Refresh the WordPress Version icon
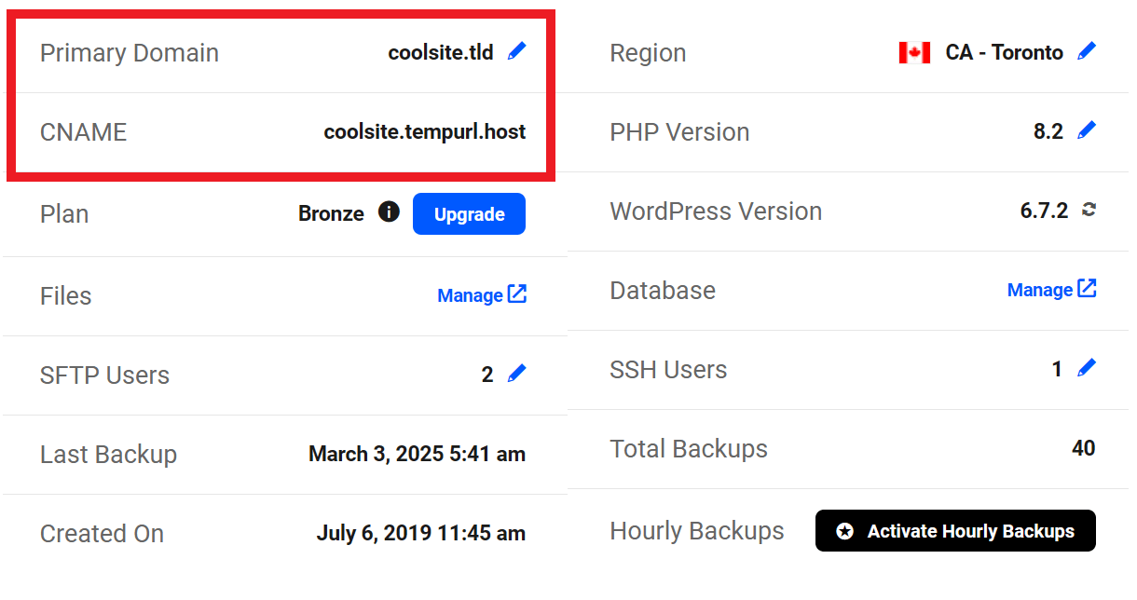Screen dimensions: 1137x600 point(1089,210)
